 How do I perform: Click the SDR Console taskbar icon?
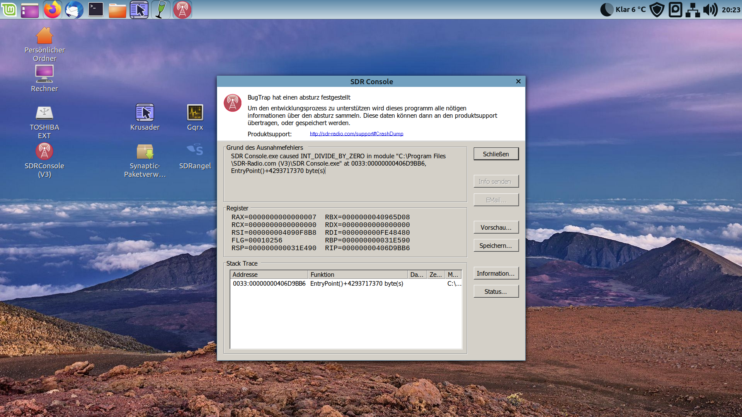pyautogui.click(x=182, y=10)
